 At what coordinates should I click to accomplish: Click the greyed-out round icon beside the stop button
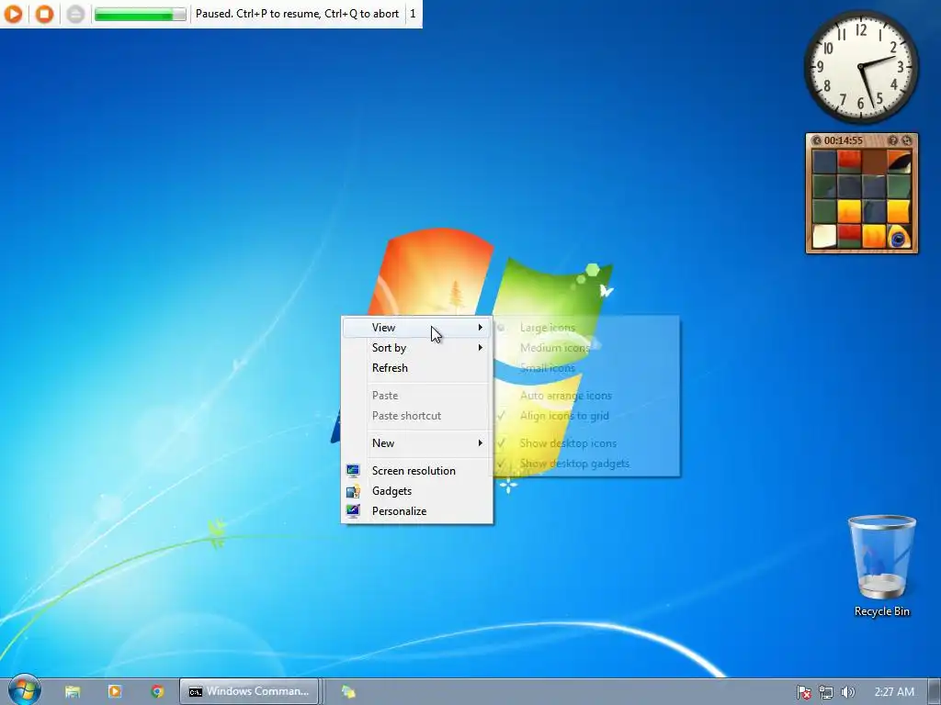(75, 13)
